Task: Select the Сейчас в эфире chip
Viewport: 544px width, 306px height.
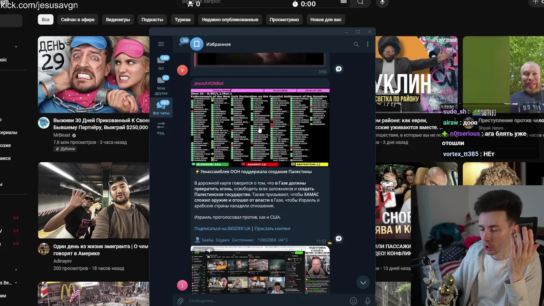Action: [x=78, y=20]
